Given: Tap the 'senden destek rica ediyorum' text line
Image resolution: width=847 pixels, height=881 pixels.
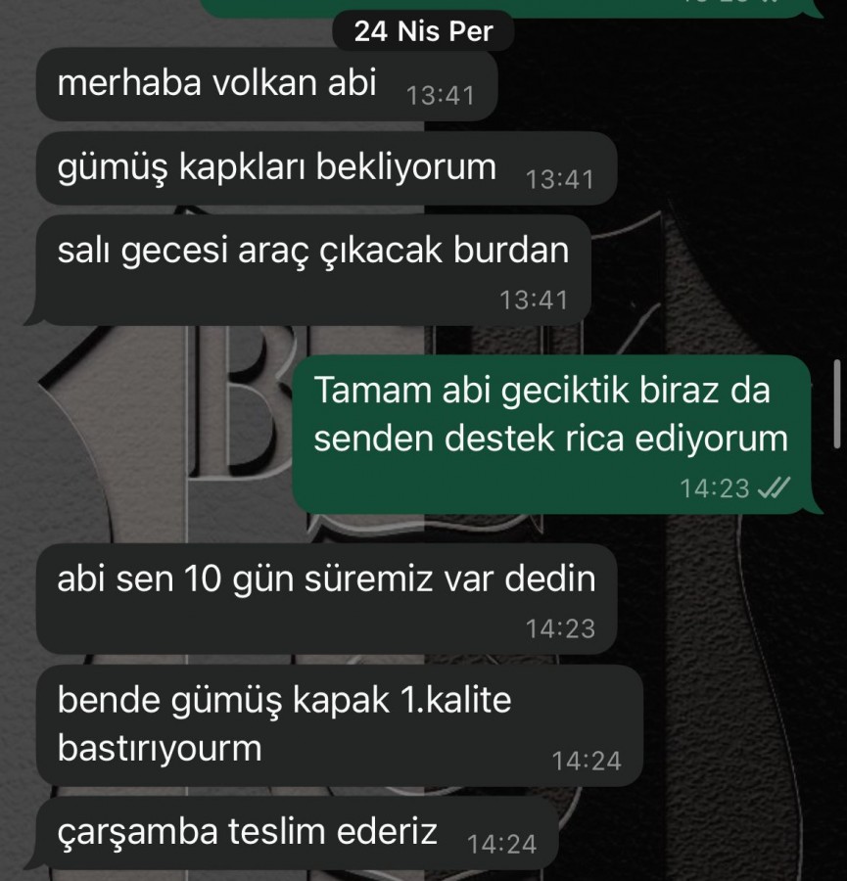Looking at the screenshot, I should 551,439.
